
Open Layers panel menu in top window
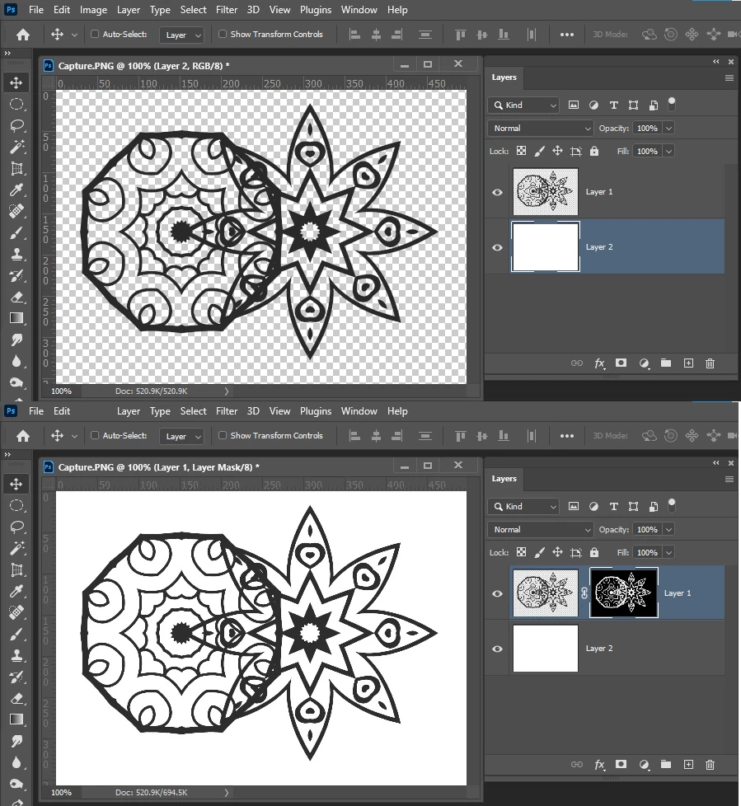pyautogui.click(x=729, y=78)
